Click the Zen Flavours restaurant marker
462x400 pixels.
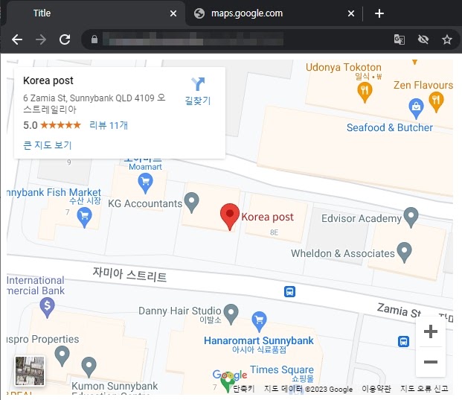(x=436, y=102)
